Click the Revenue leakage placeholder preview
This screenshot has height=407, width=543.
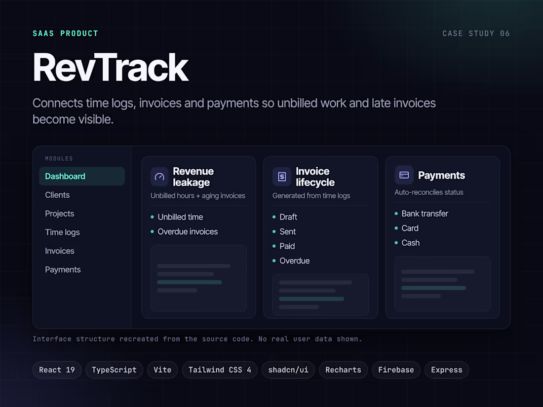(x=198, y=278)
